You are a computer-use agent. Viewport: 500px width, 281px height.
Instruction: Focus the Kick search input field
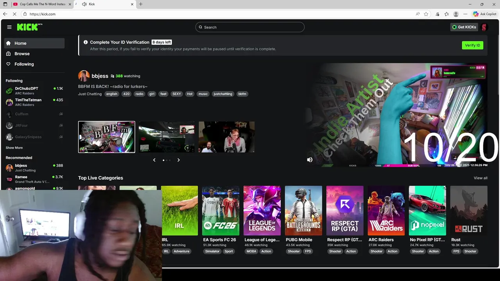coord(250,27)
